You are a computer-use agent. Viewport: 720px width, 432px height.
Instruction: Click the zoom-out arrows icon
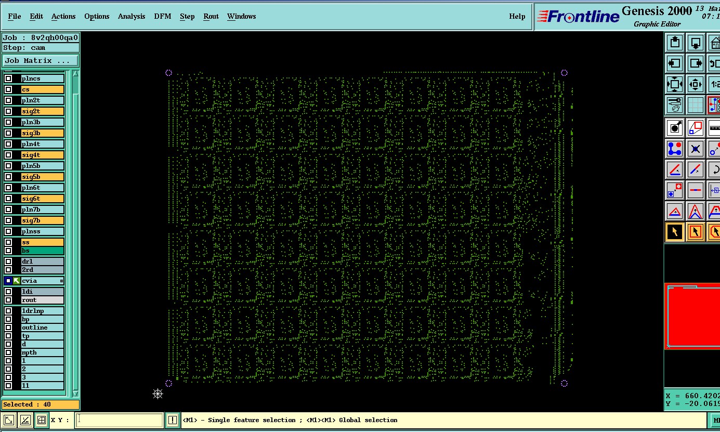(675, 84)
